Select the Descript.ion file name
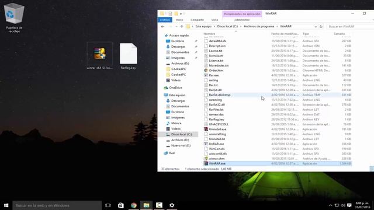374x210 pixels. pyautogui.click(x=217, y=46)
